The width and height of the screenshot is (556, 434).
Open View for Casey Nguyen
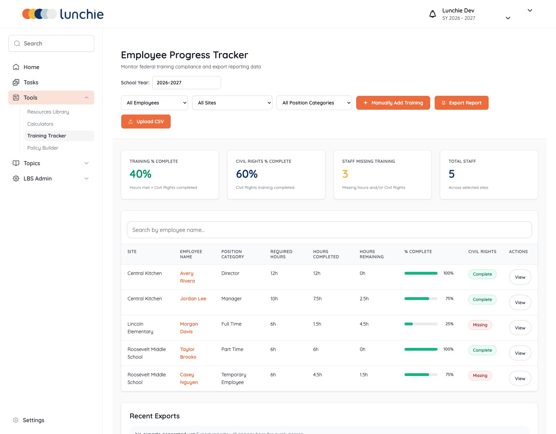click(520, 378)
